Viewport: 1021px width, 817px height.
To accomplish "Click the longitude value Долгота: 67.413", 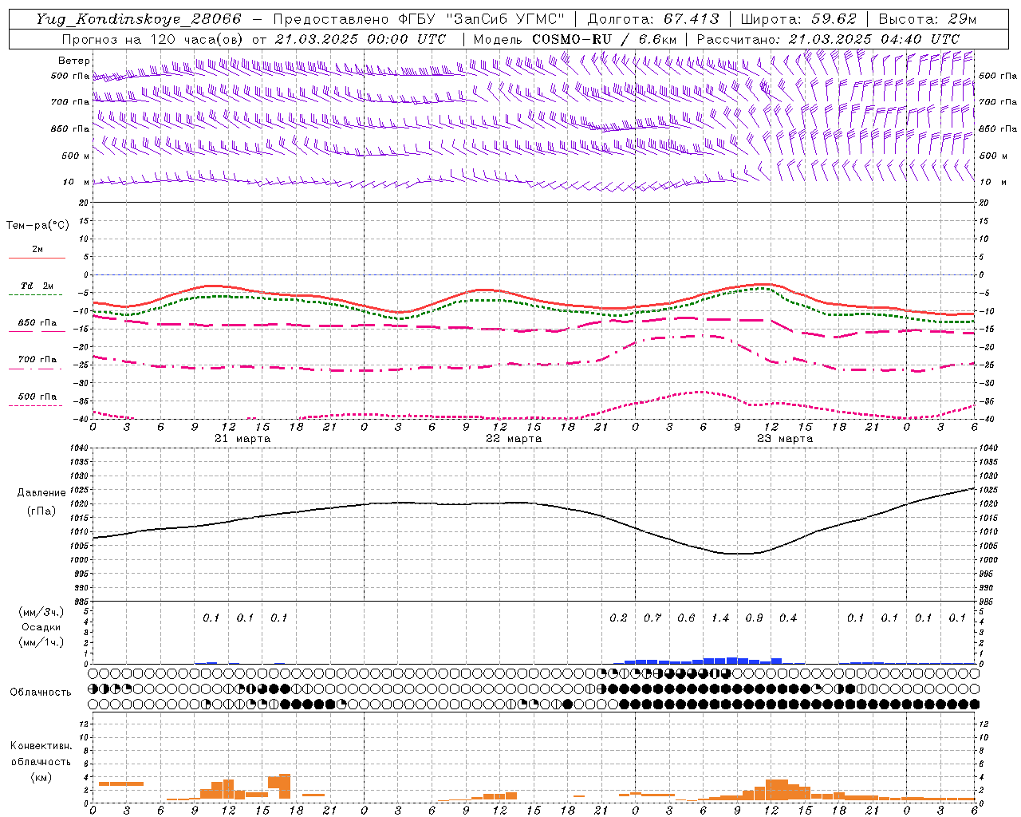I will point(654,19).
